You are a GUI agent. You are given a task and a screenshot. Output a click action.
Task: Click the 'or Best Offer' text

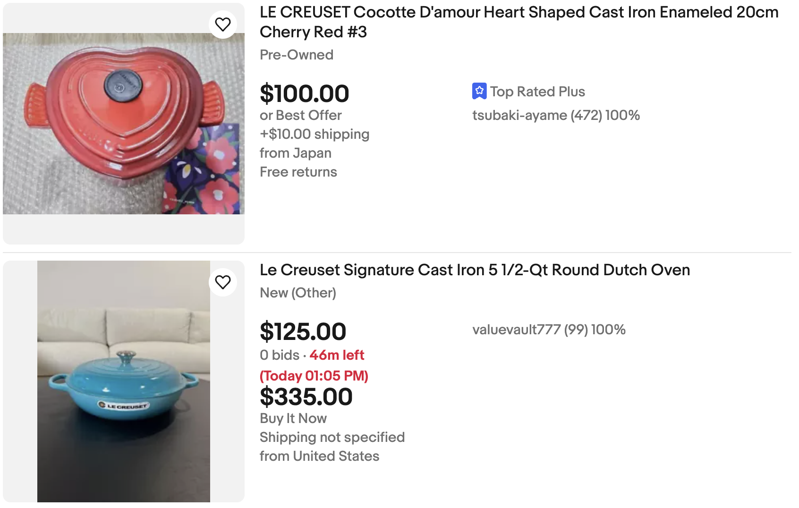pos(301,115)
